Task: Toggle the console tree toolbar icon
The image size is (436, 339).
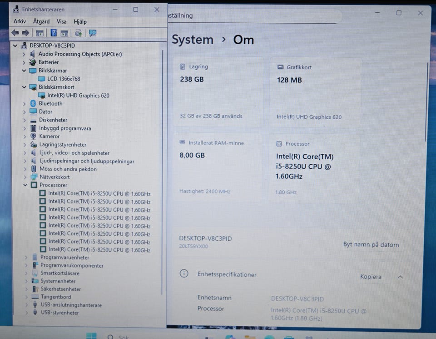Action: [x=40, y=33]
